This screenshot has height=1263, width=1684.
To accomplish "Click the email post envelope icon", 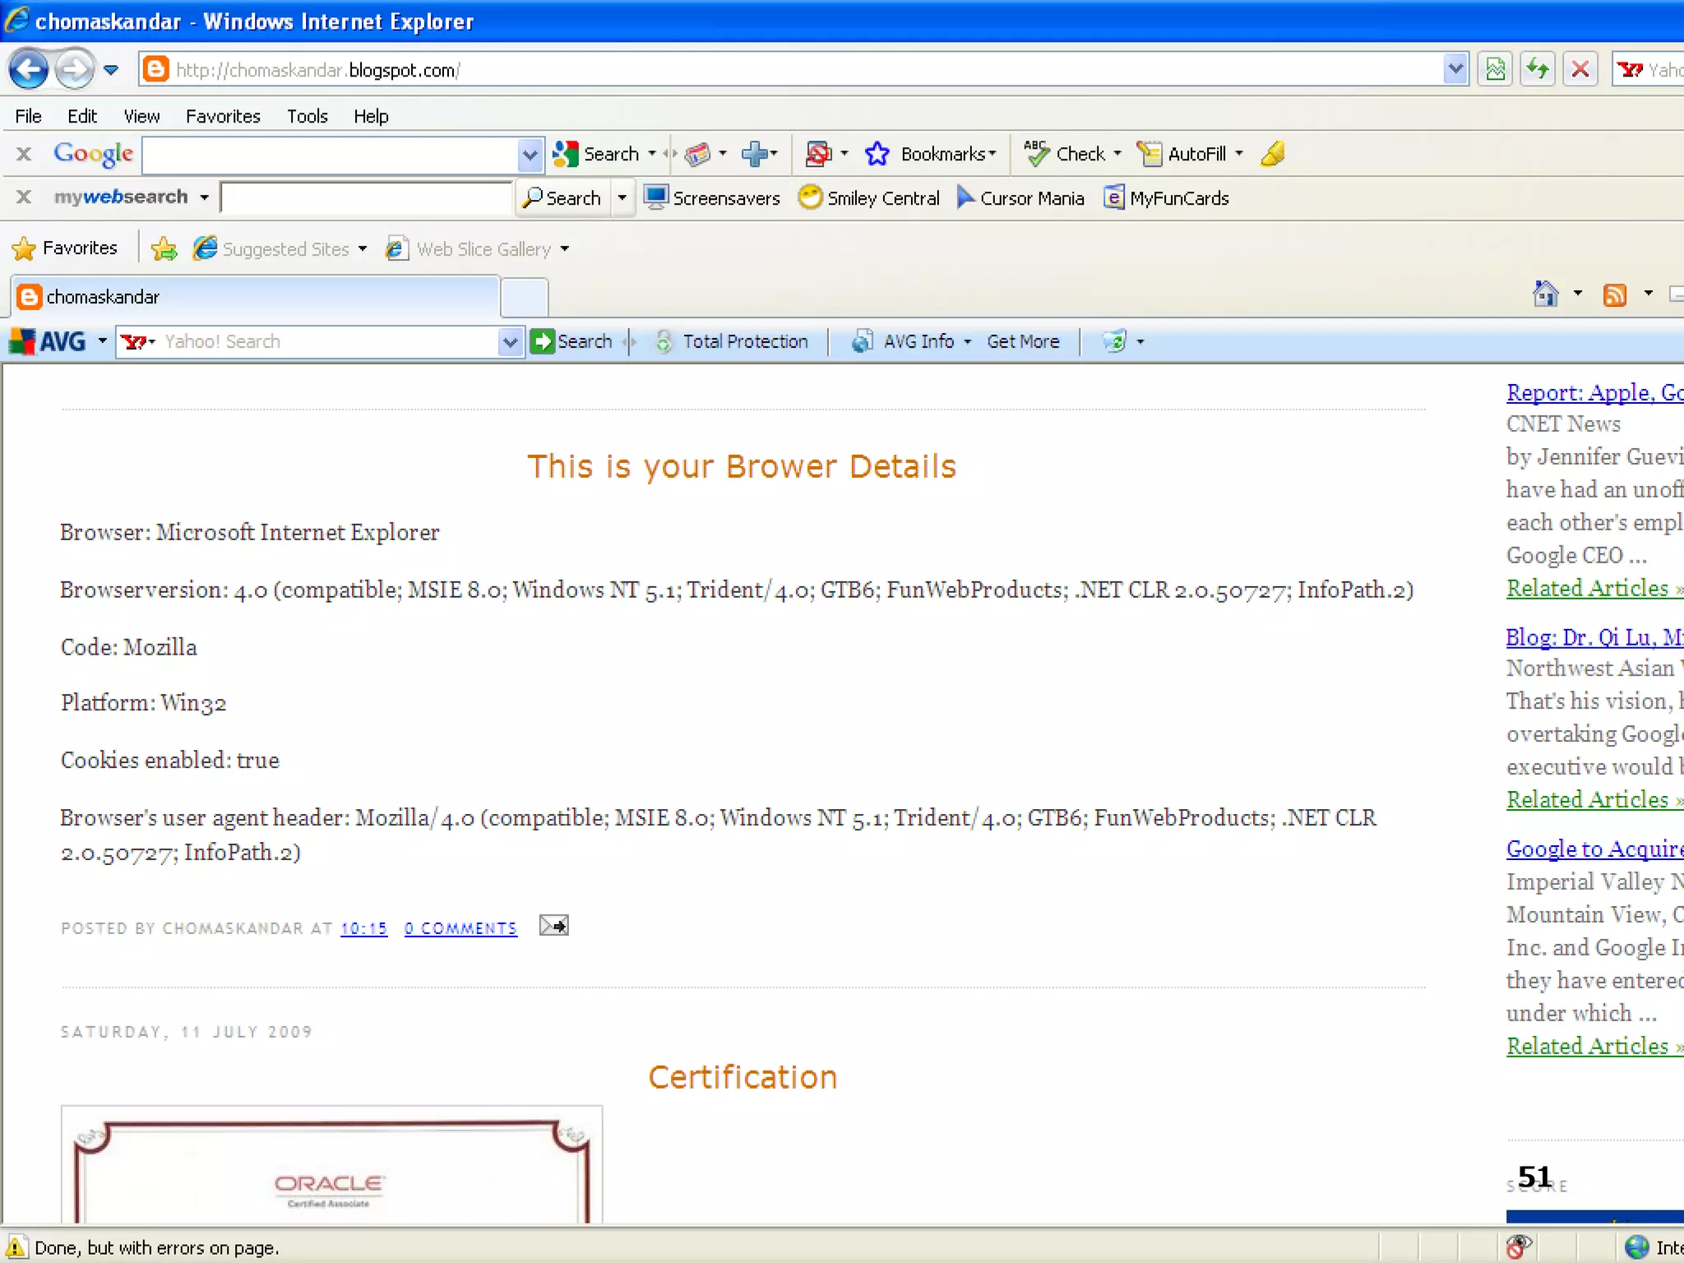I will click(553, 926).
